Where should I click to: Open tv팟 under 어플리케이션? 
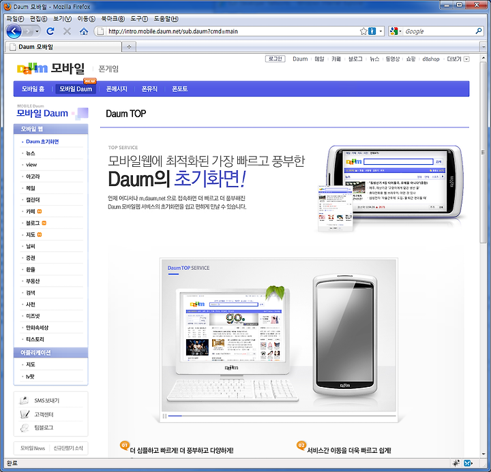click(x=30, y=376)
